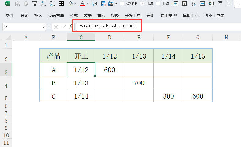
Task: Open the Name Box dropdown arrow
Action: tap(43, 27)
